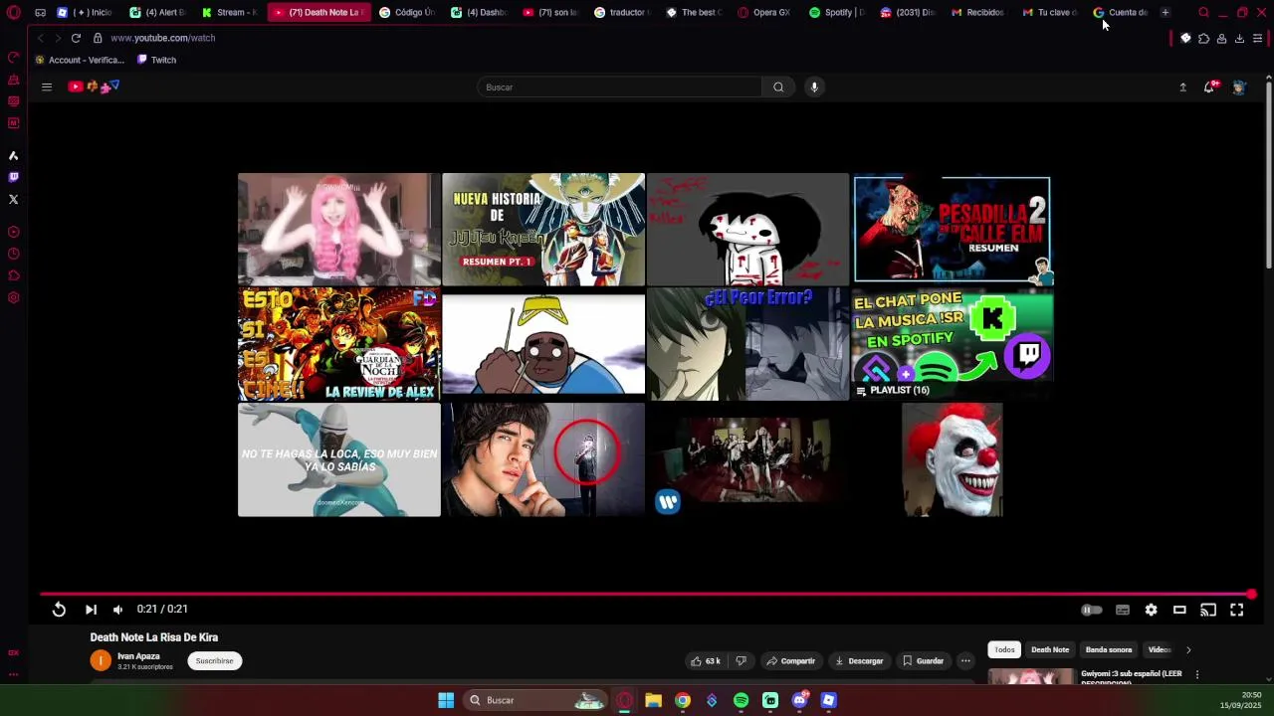The width and height of the screenshot is (1274, 716).
Task: Open X Twitter from Opera sidebar
Action: pos(13,200)
